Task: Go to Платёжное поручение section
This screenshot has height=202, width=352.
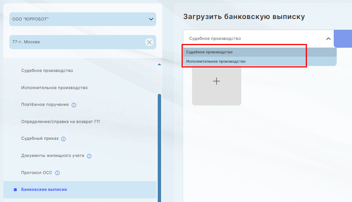Action: point(45,105)
